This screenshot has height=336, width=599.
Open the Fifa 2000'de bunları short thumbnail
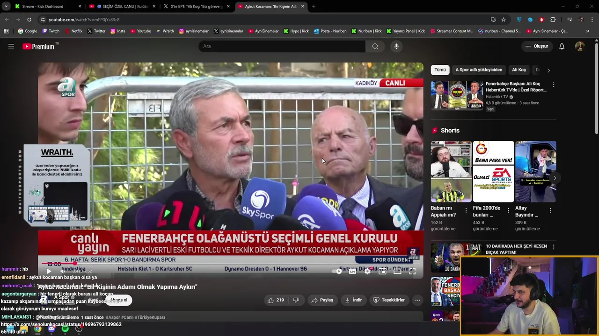point(493,171)
